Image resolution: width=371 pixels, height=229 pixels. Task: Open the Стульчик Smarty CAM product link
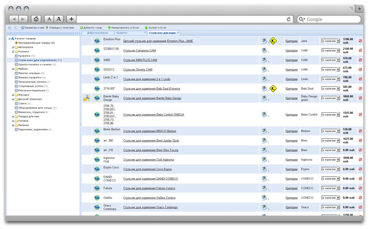[x=138, y=70]
